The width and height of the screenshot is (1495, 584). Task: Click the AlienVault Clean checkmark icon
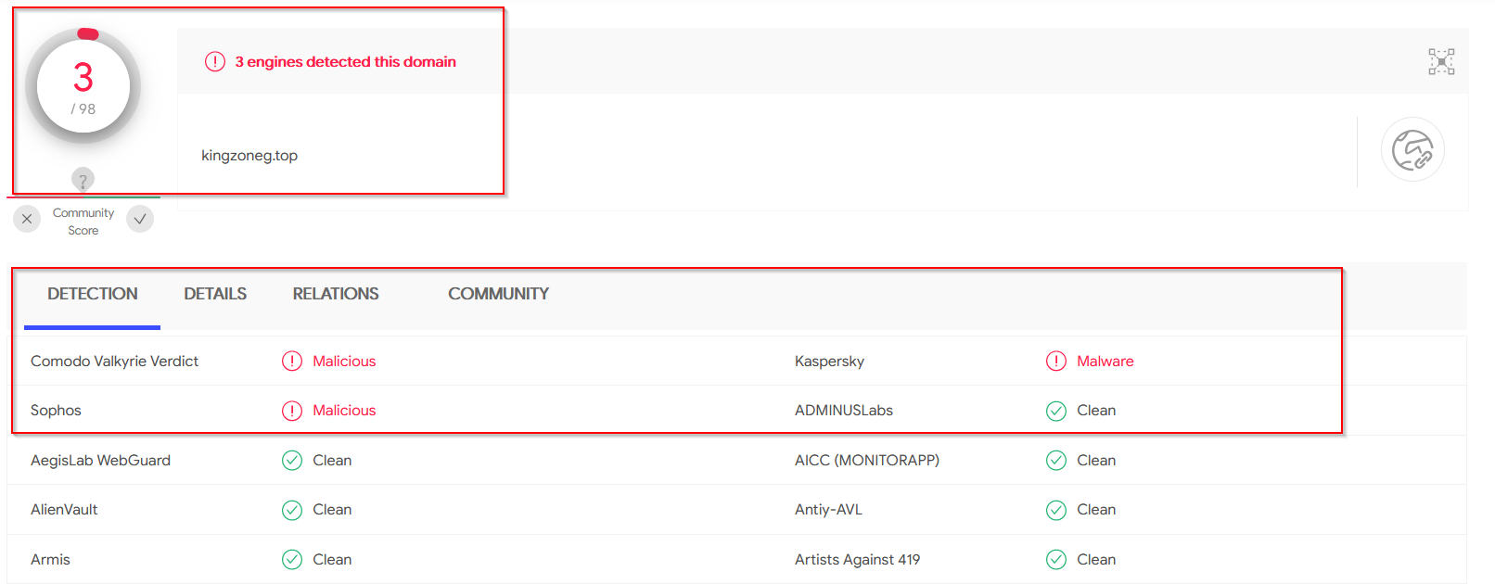tap(292, 510)
